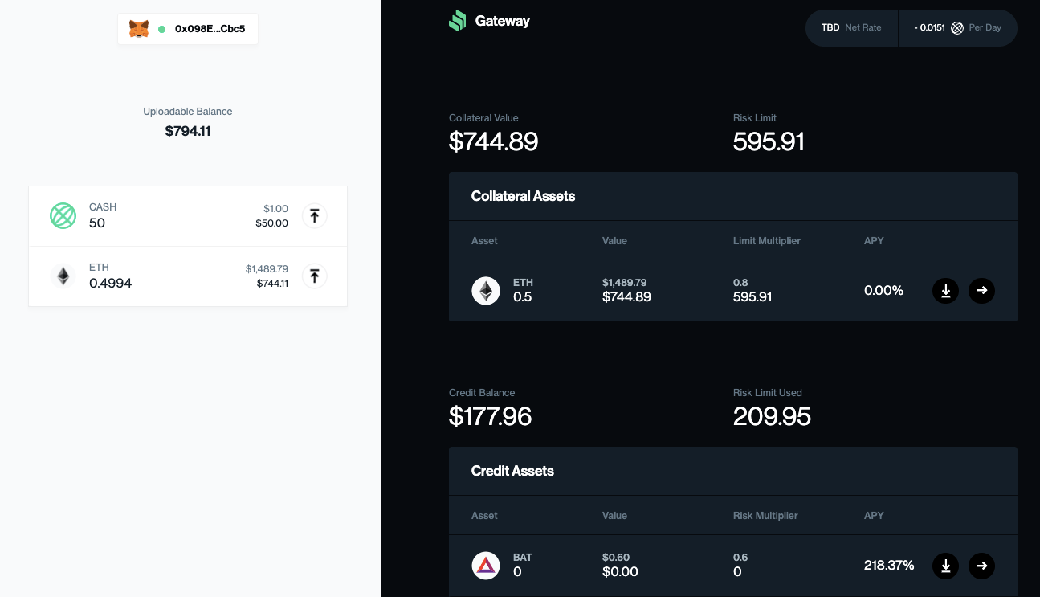Image resolution: width=1040 pixels, height=597 pixels.
Task: Click the Value column header in Credit table
Action: [x=614, y=516]
